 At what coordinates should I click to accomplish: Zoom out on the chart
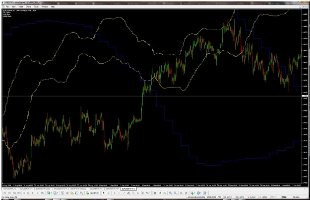click(175, 193)
